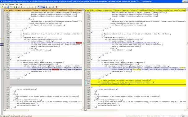The width and height of the screenshot is (188, 117).
Task: Click minus marker beside left line 858
Action: click(x=5, y=69)
